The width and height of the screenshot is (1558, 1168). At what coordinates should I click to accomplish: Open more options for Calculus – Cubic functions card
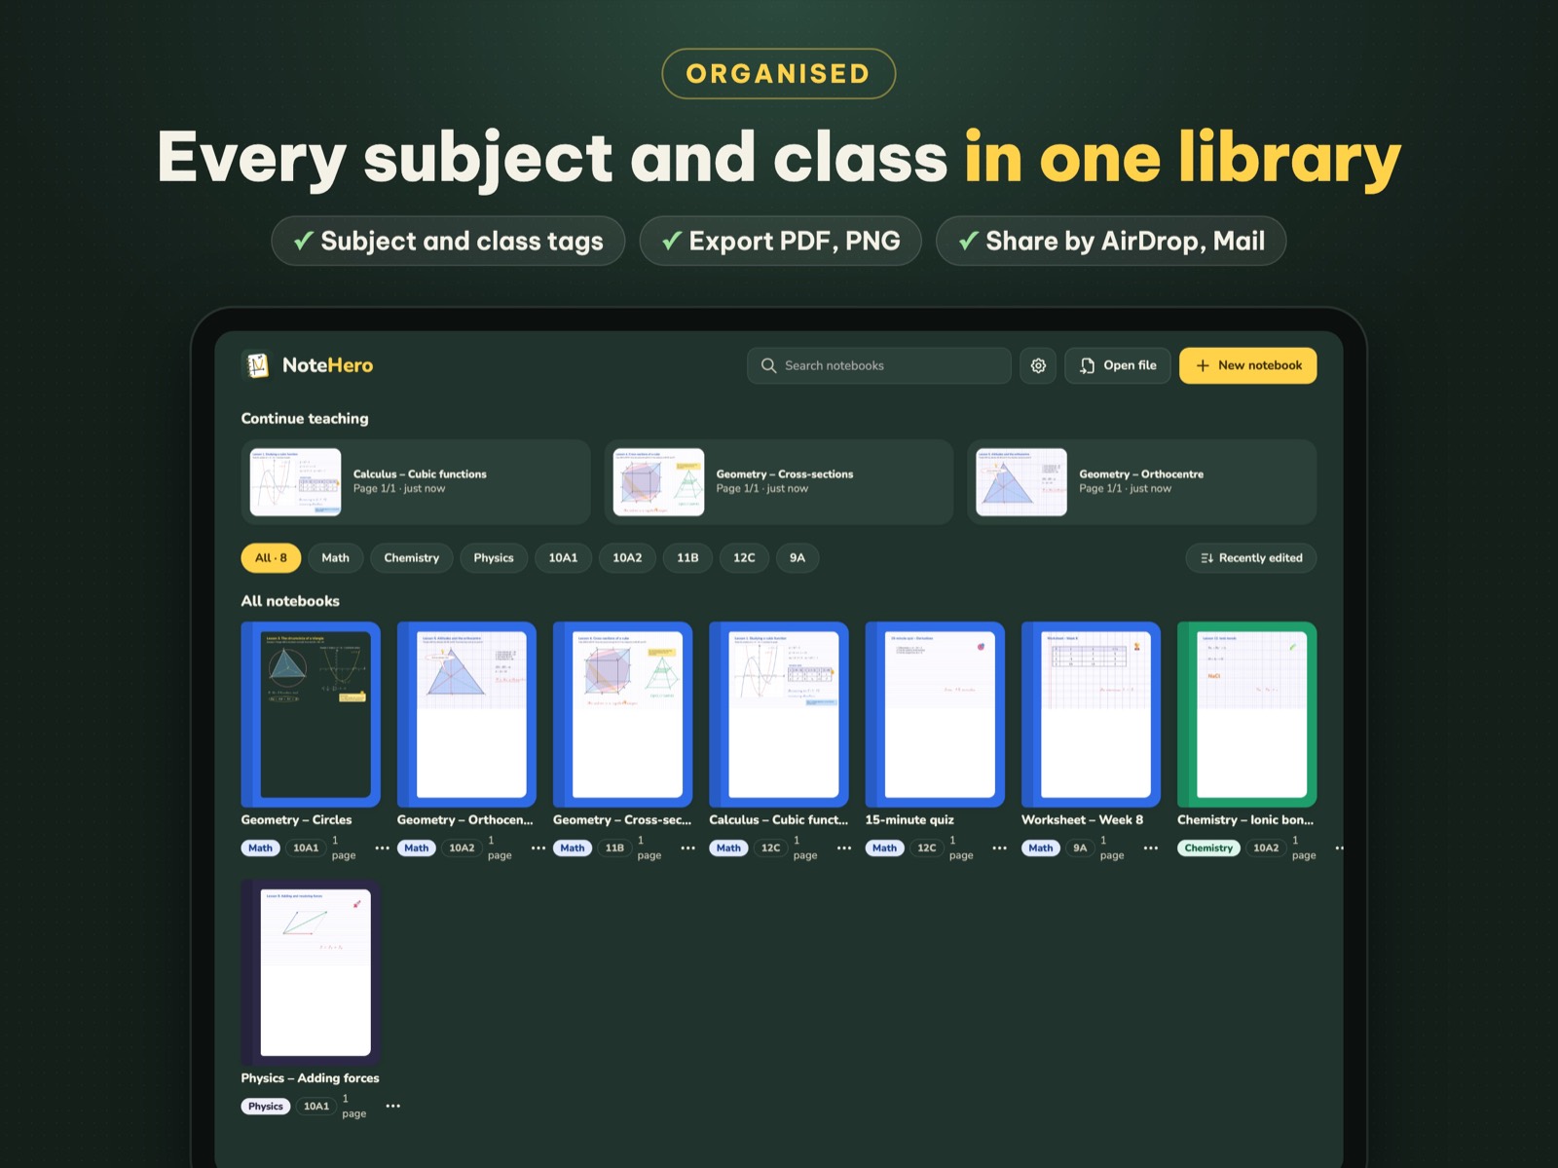click(844, 848)
